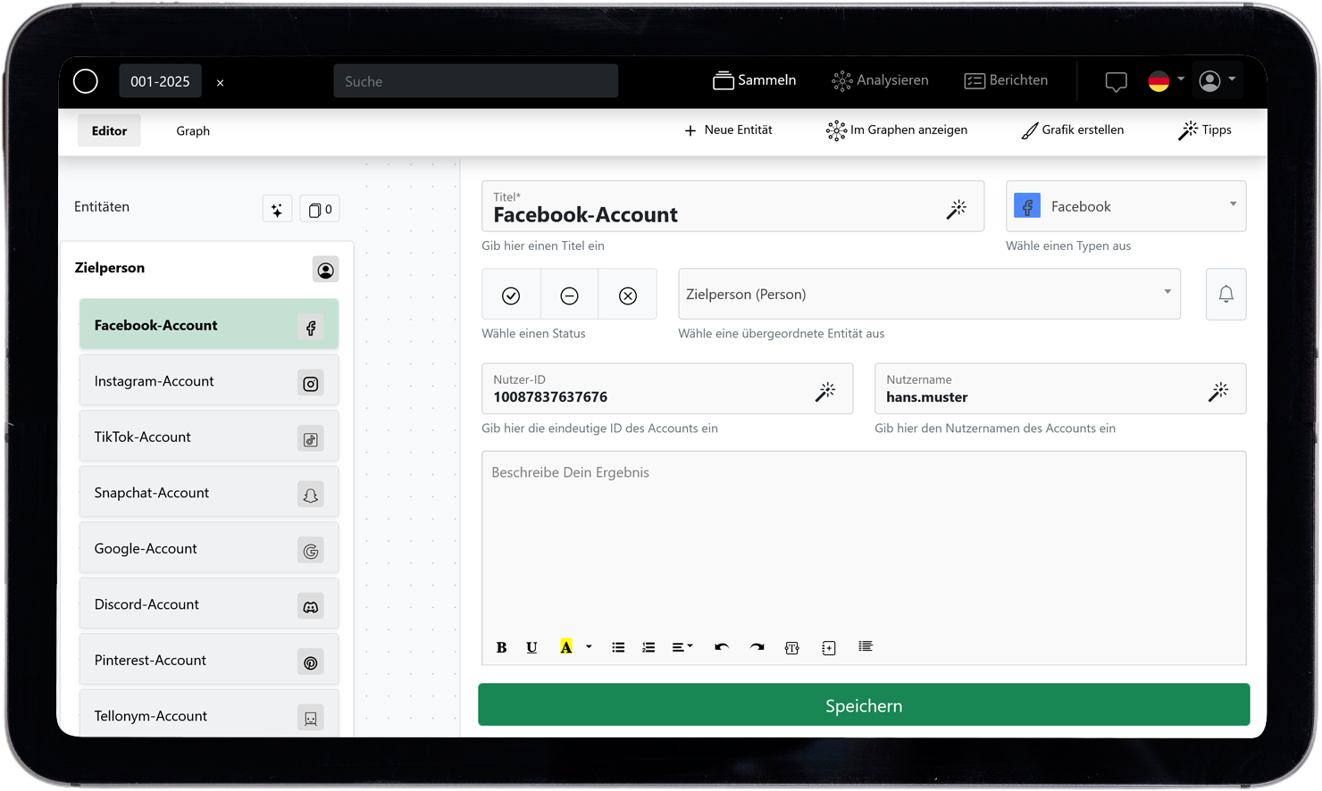Open the Facebook type dropdown
Image resolution: width=1322 pixels, height=791 pixels.
pos(1125,206)
